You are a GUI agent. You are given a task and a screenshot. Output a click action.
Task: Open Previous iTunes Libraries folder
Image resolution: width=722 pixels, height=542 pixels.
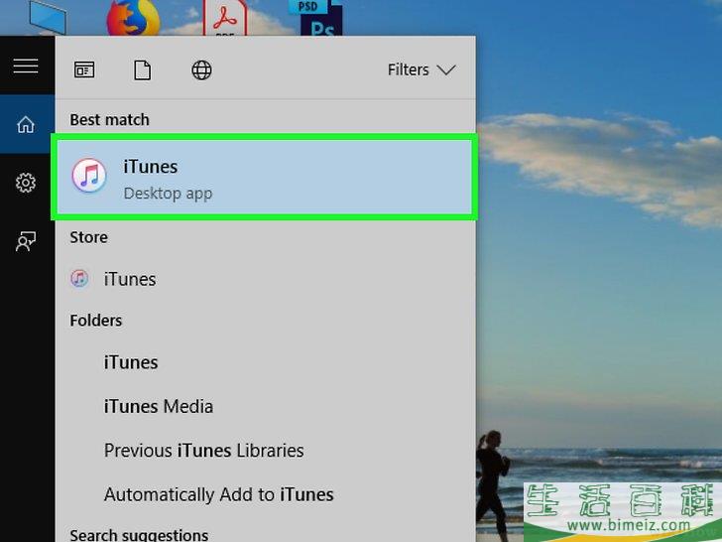265,451
